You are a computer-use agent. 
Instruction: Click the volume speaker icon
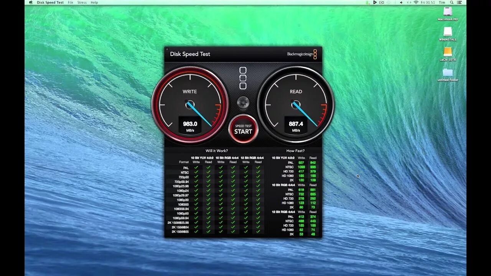(402, 2)
